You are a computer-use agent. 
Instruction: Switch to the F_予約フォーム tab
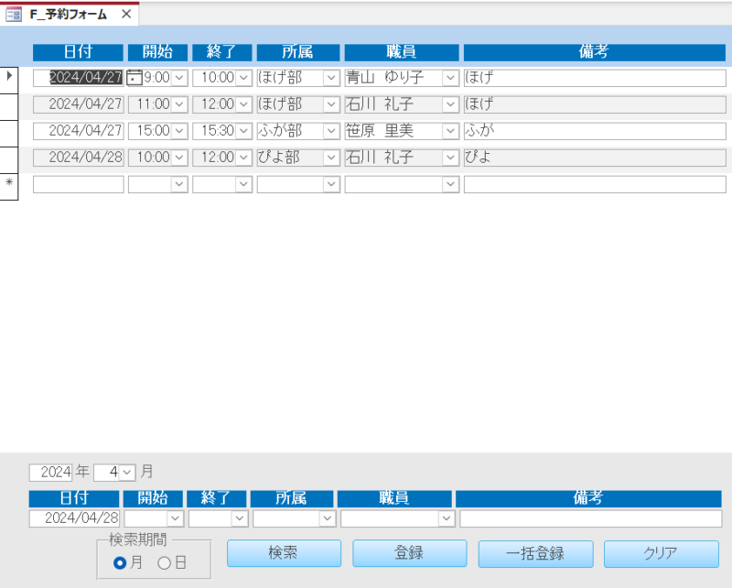click(x=68, y=15)
